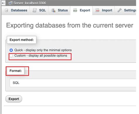This screenshot has width=139, height=114.
Task: Click the Settings wrench icon
Action: 120,10
